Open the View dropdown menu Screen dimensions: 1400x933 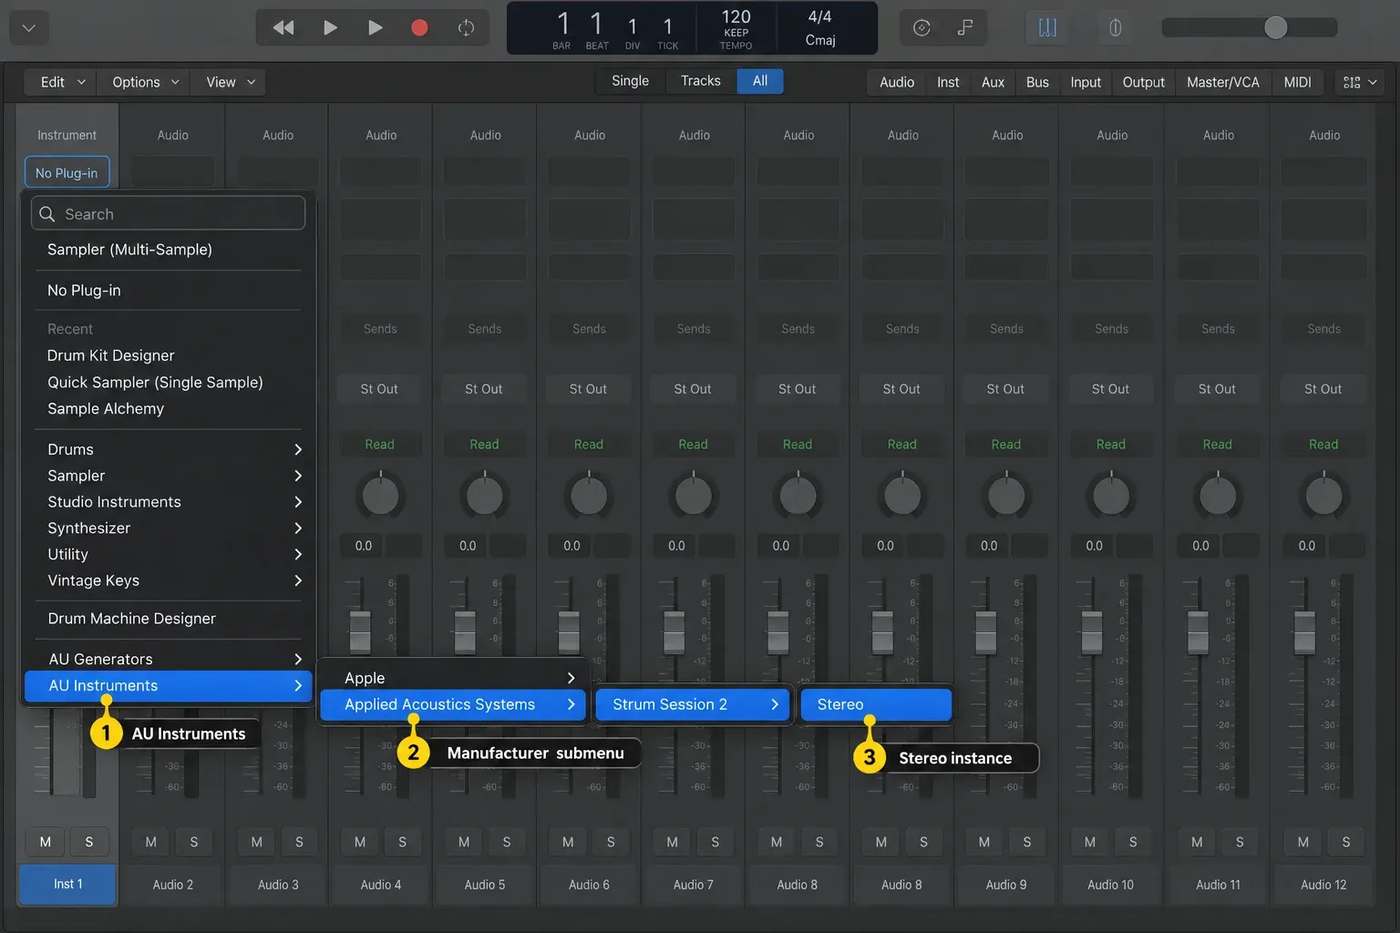pyautogui.click(x=229, y=82)
